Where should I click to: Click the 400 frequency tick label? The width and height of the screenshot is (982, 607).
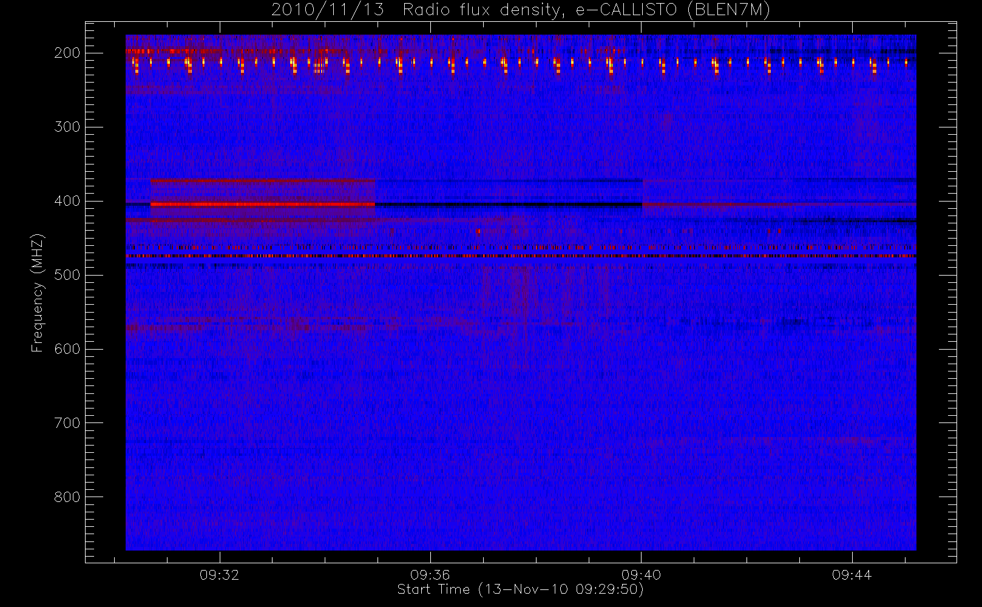point(67,201)
